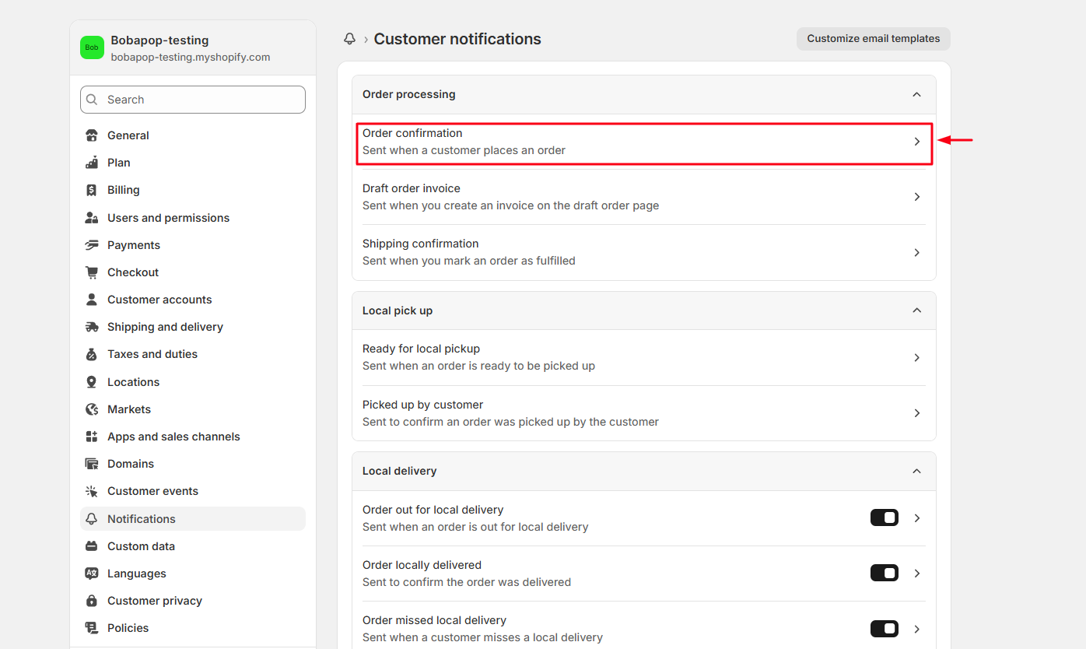
Task: Open Picked up by customer notification
Action: pyautogui.click(x=644, y=413)
